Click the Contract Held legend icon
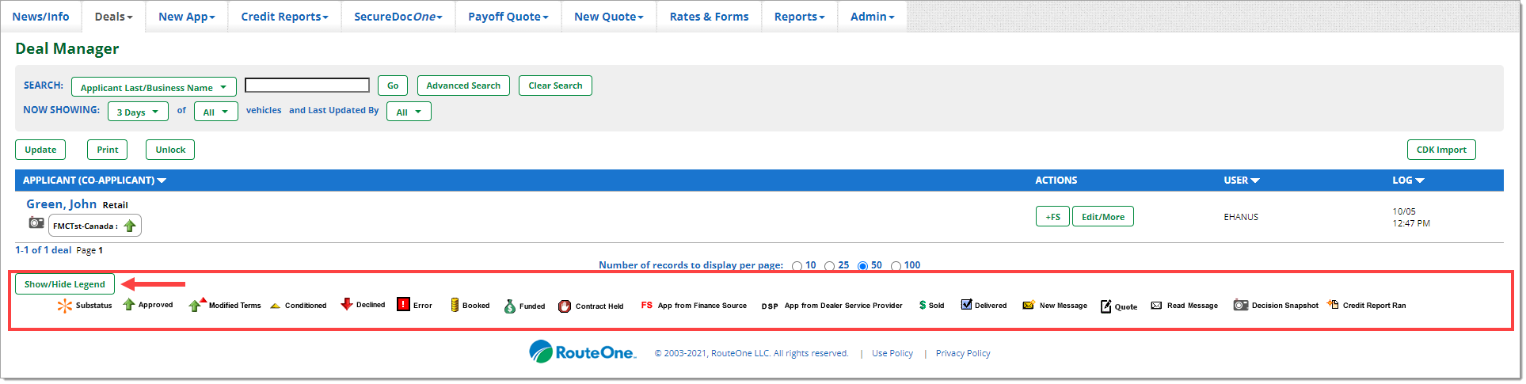1526x384 pixels. click(x=565, y=306)
